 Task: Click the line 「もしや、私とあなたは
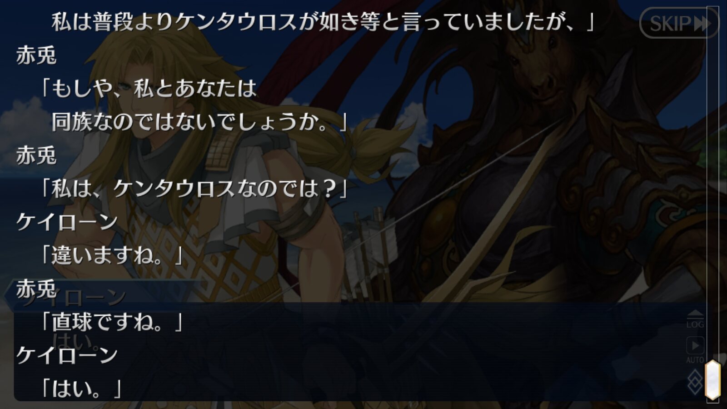click(148, 88)
